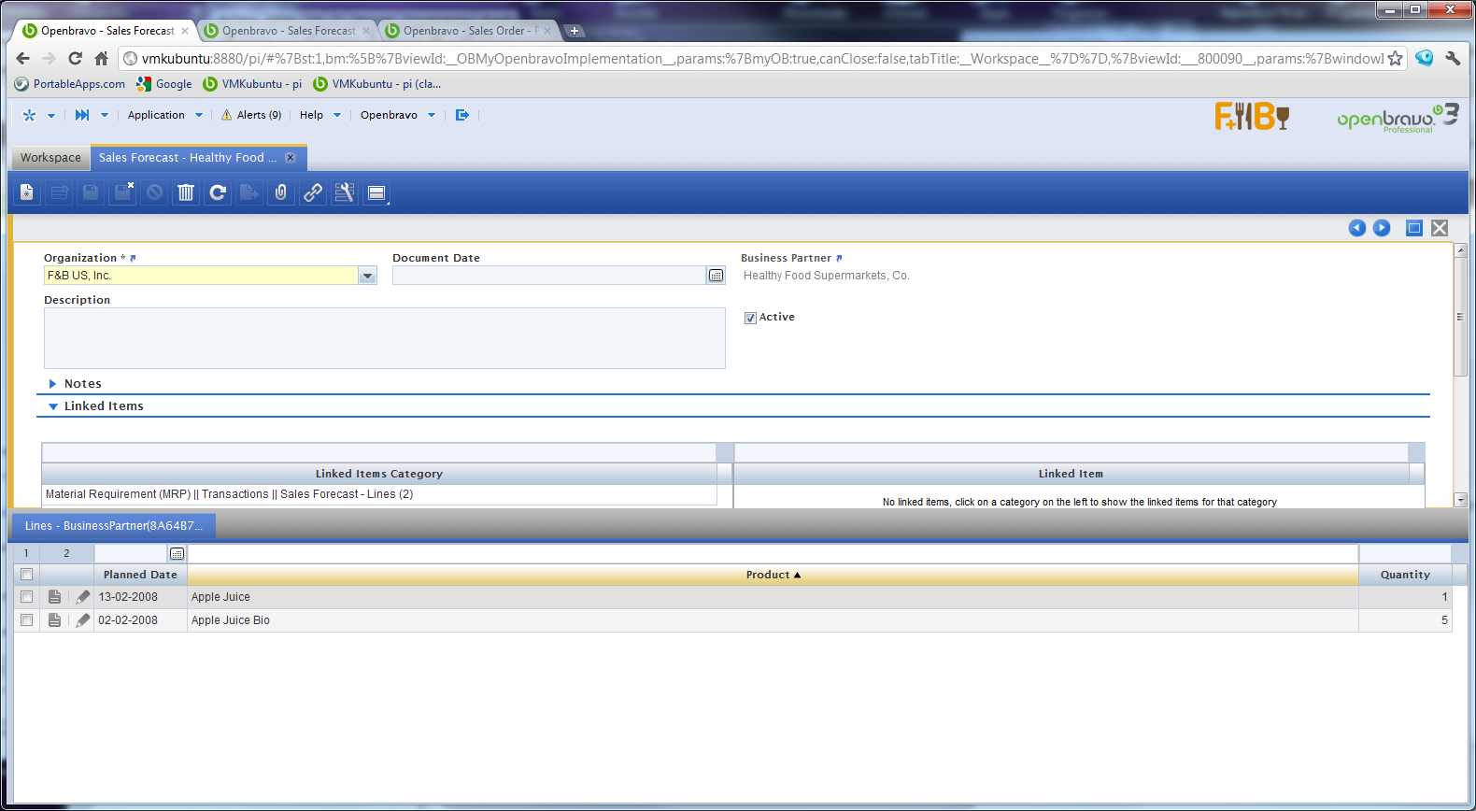Sort lines by Quantity column header
1476x811 pixels.
click(1405, 575)
